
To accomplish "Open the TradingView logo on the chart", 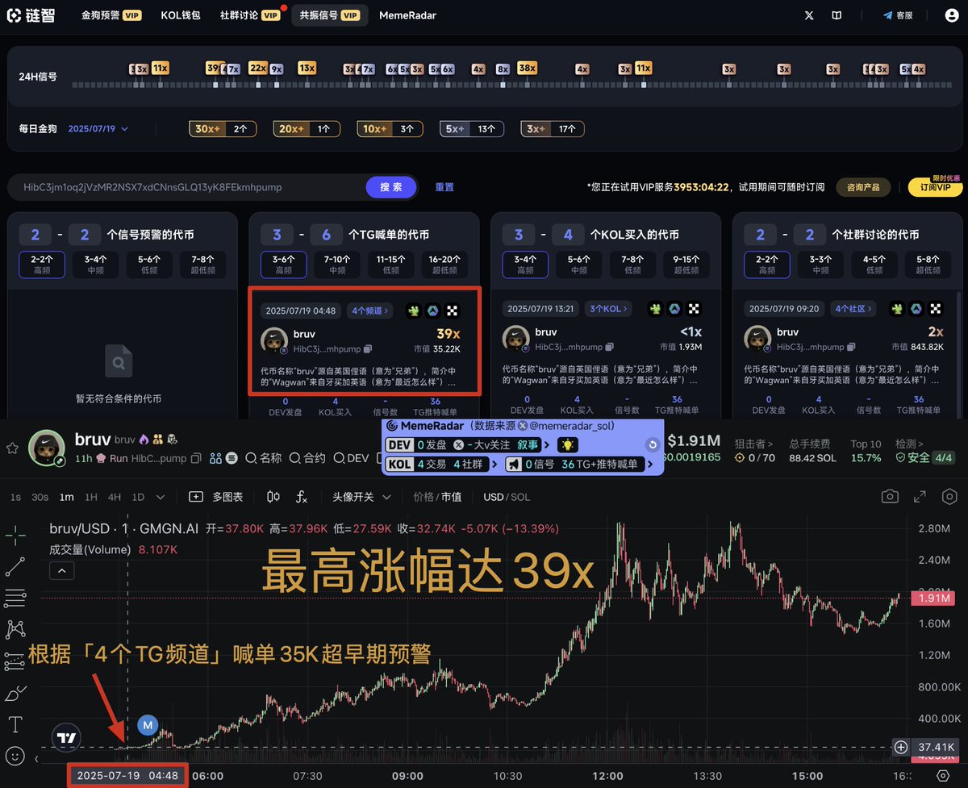I will click(66, 737).
